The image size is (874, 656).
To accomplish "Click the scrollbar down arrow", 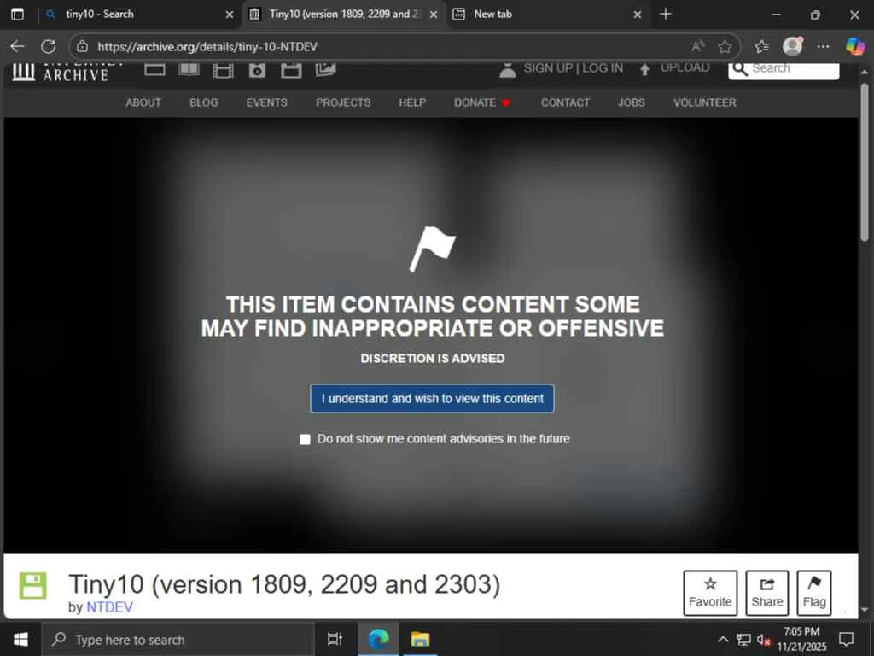I will click(865, 610).
